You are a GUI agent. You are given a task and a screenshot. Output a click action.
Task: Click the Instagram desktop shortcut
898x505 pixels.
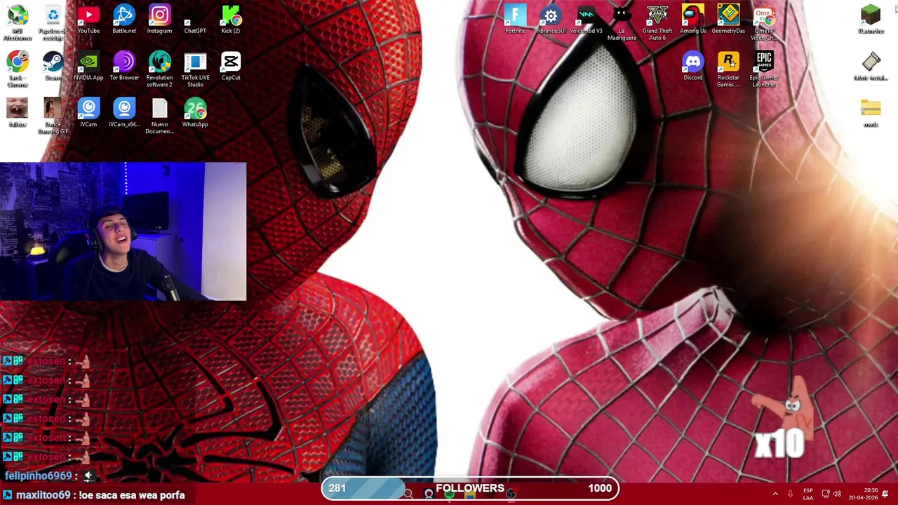click(159, 20)
